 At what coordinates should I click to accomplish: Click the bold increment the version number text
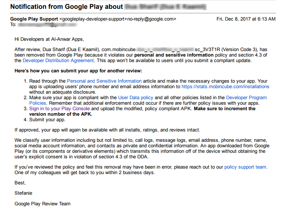point(142,111)
